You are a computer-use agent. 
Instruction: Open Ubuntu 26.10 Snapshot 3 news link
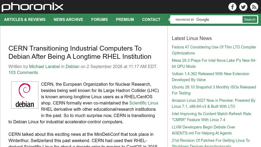pos(214,90)
